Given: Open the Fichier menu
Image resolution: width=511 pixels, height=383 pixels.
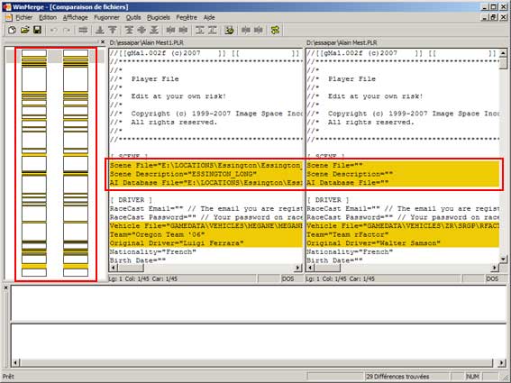Looking at the screenshot, I should tap(24, 18).
